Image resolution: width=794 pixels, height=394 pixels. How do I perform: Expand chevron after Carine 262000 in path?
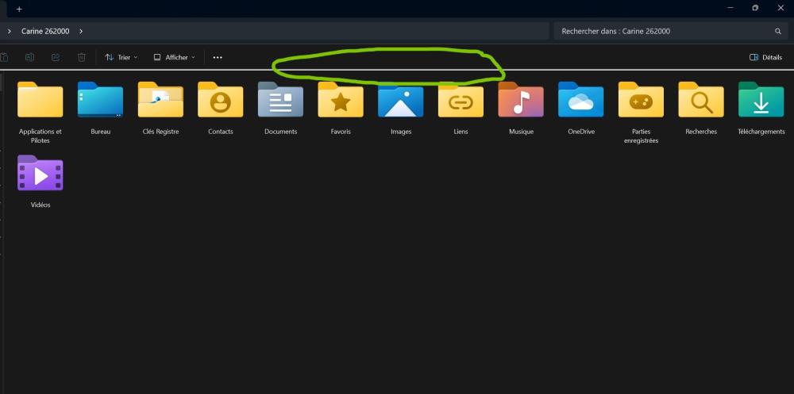click(x=81, y=32)
